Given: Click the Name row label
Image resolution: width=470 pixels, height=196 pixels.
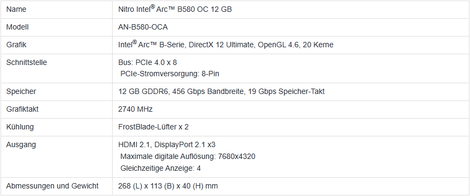Looking at the screenshot, I should pos(16,9).
